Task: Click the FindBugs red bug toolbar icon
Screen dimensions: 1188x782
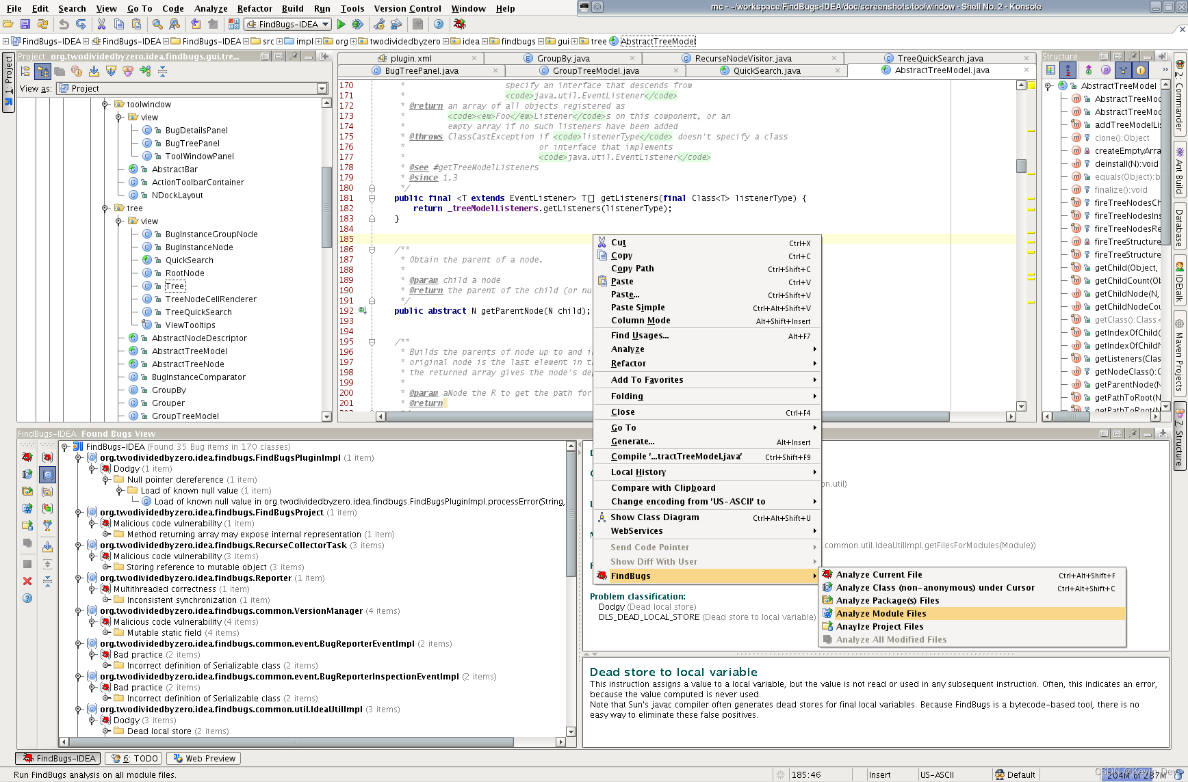Action: tap(459, 25)
